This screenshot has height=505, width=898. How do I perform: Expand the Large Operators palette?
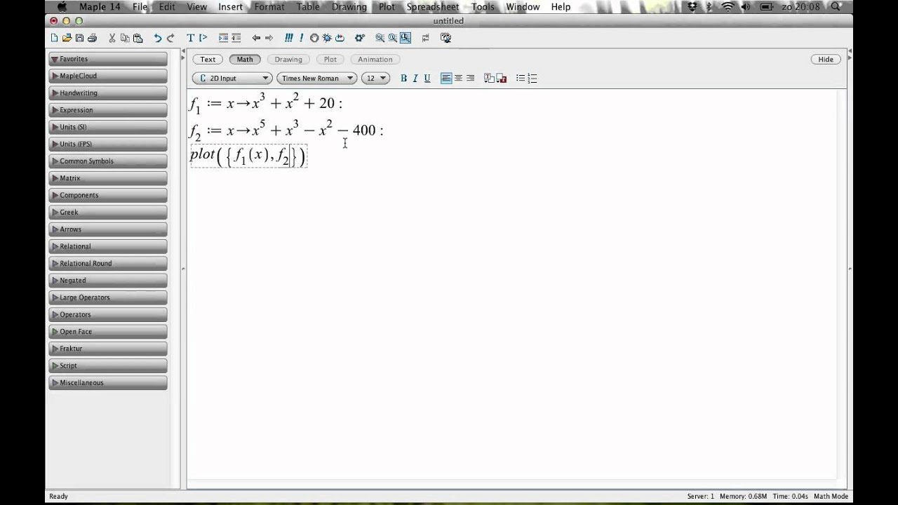pos(108,297)
